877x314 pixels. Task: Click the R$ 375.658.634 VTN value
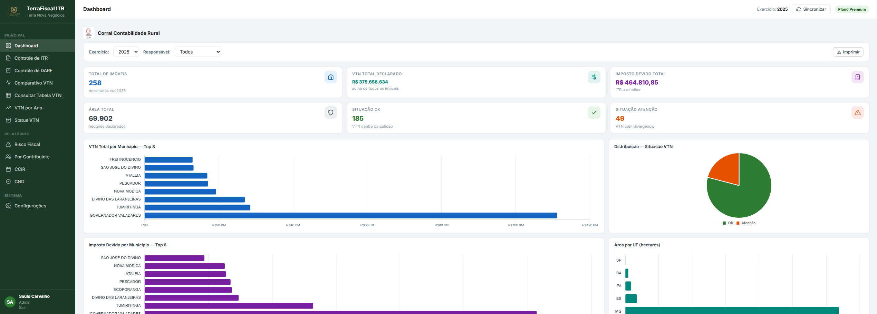tap(370, 82)
